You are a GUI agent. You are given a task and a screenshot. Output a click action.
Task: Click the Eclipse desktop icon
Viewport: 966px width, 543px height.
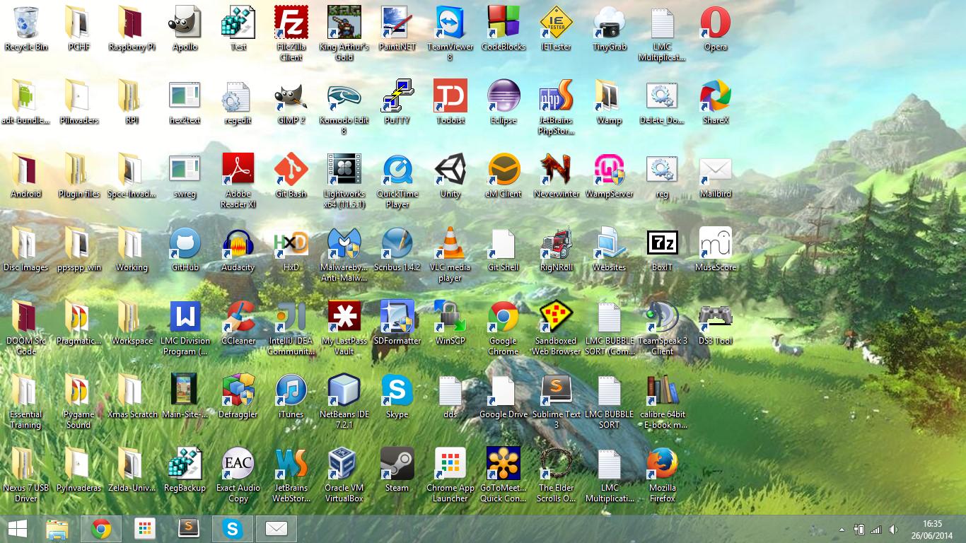coord(504,102)
